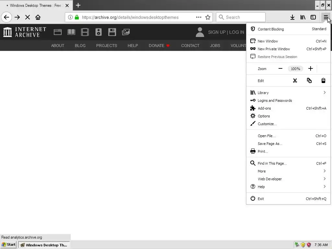
Task: Choose Find in This Page...
Action: coord(288,163)
